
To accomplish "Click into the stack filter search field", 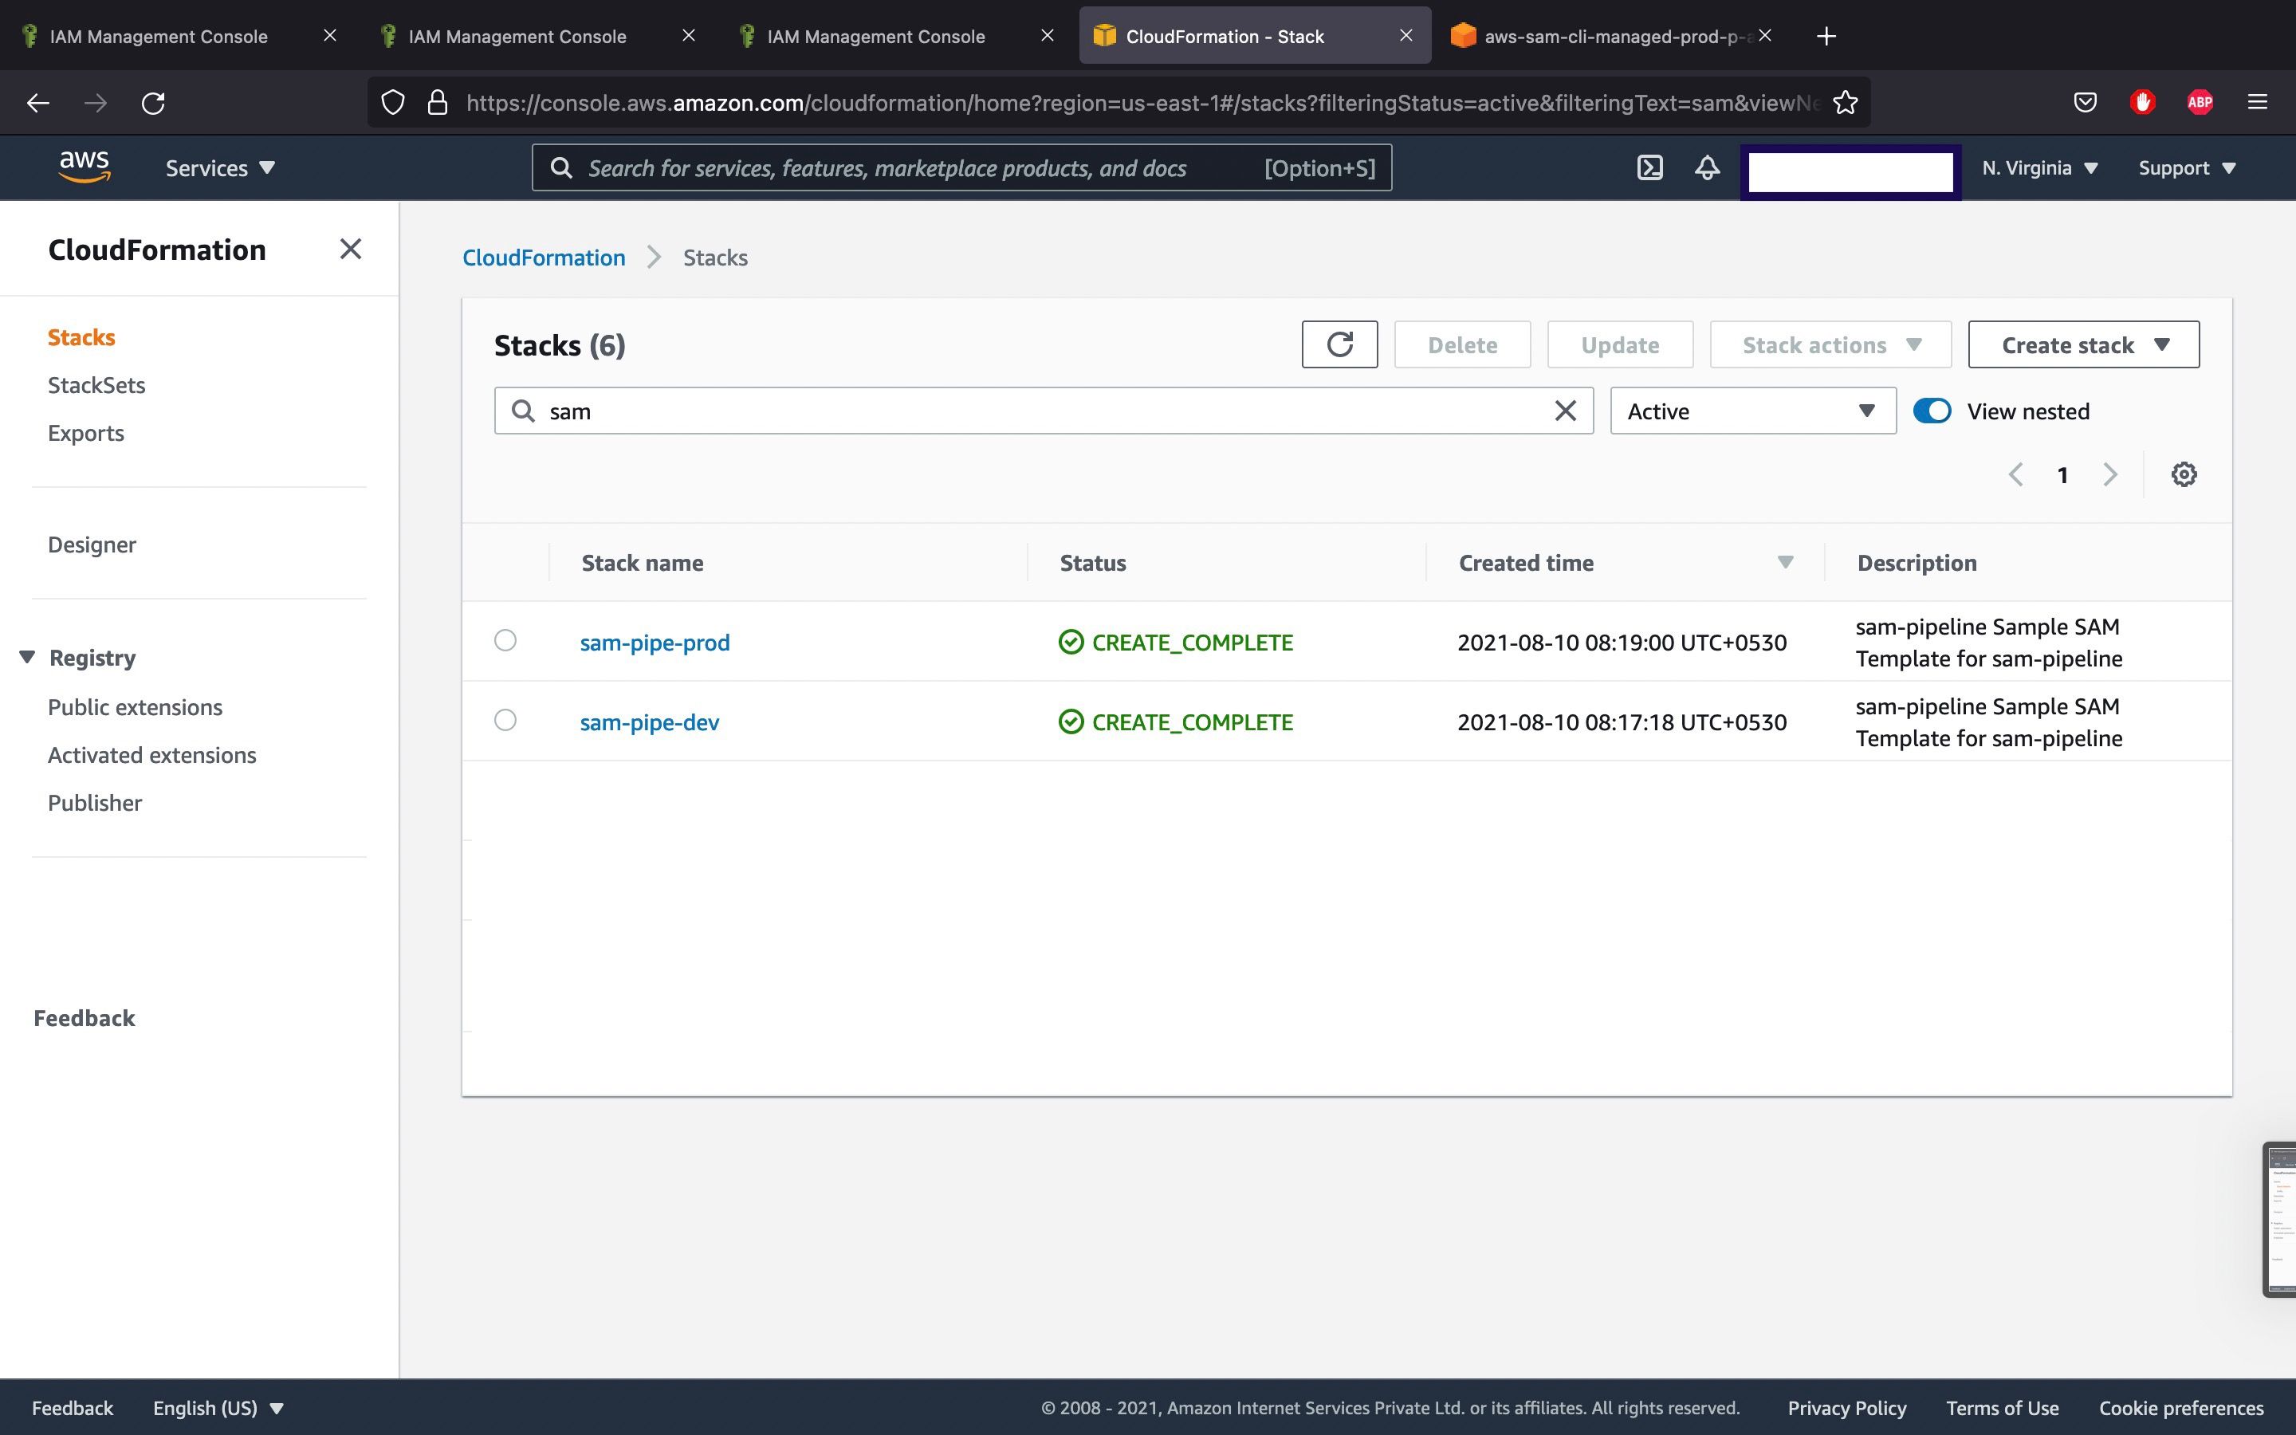I will click(x=1044, y=411).
